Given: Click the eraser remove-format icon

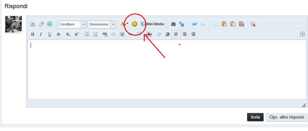Looking at the screenshot, I should coord(41,24).
